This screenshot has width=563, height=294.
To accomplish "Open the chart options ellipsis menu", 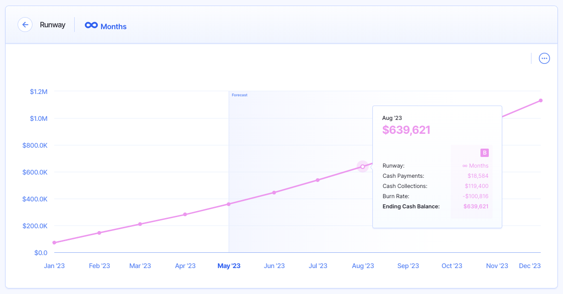I will 544,58.
